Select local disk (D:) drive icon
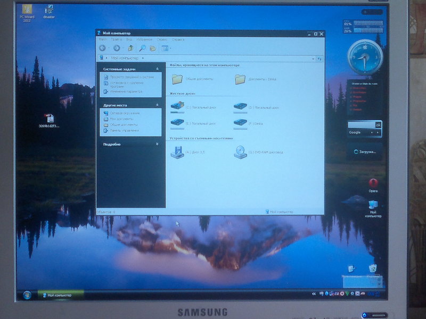 coord(240,107)
